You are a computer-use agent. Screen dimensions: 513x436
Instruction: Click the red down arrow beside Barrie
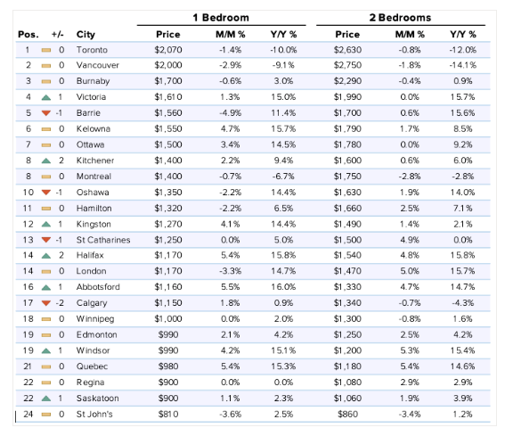46,113
